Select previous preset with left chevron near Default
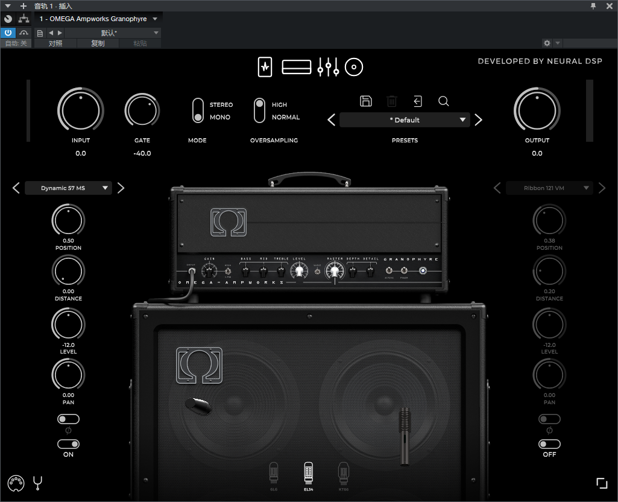This screenshot has height=502, width=618. tap(332, 120)
